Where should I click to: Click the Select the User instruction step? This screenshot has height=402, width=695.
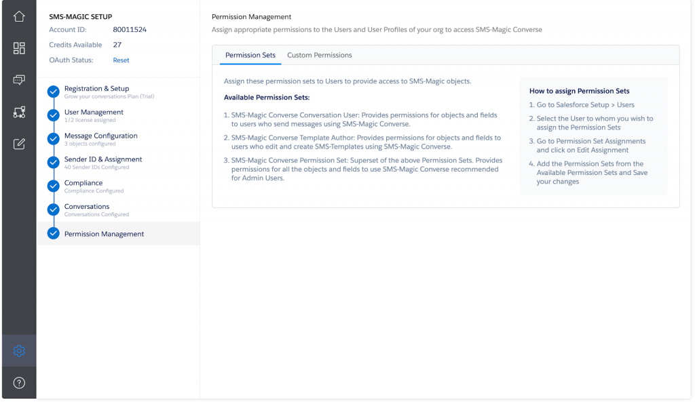pyautogui.click(x=591, y=123)
